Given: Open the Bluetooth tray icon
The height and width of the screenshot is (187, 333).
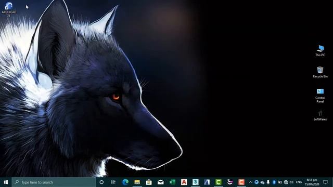Looking at the screenshot, I should click(274, 182).
